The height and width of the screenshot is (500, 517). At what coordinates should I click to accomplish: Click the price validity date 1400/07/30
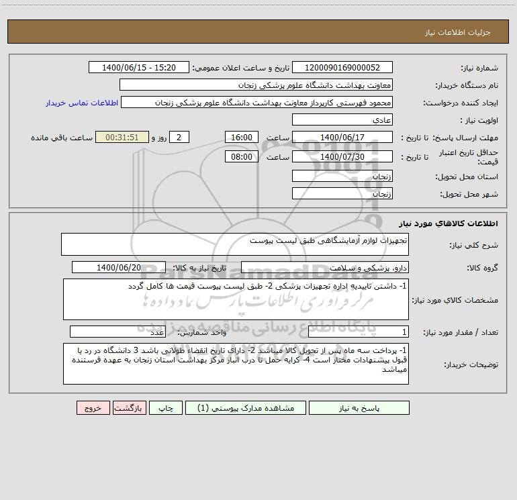tap(342, 156)
